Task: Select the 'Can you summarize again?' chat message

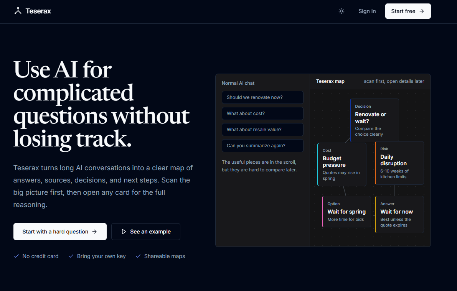Action: pos(262,146)
